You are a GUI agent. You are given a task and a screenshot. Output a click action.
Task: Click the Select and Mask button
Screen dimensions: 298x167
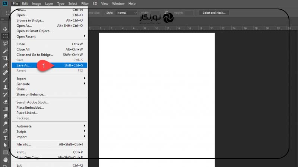(x=214, y=13)
